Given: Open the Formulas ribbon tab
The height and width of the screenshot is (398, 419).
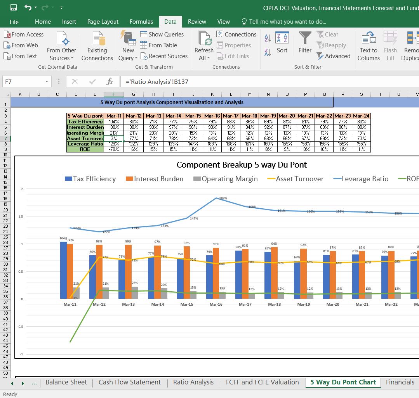Looking at the screenshot, I should click(141, 22).
